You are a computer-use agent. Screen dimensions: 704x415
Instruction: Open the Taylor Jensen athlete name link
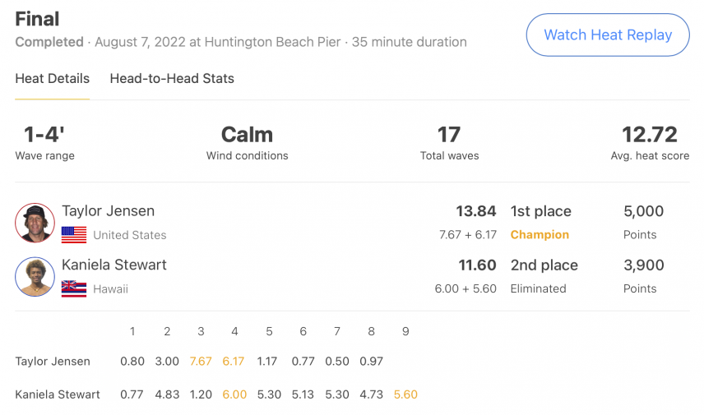[109, 211]
